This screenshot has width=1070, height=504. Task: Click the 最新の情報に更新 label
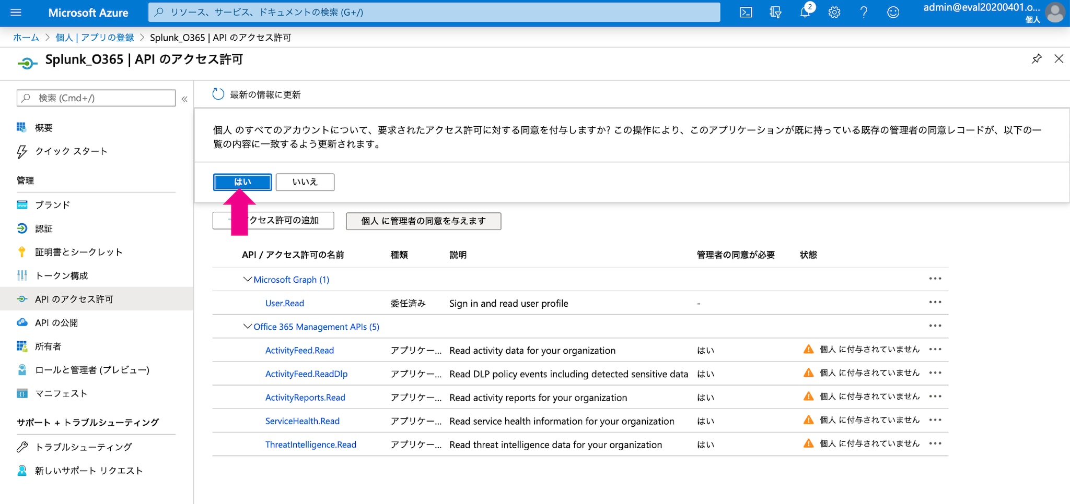265,95
